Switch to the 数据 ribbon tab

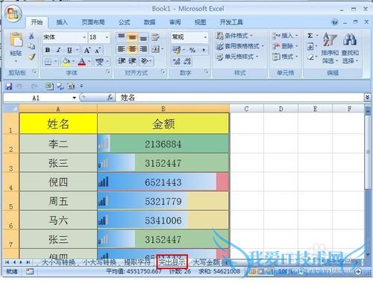[x=150, y=22]
